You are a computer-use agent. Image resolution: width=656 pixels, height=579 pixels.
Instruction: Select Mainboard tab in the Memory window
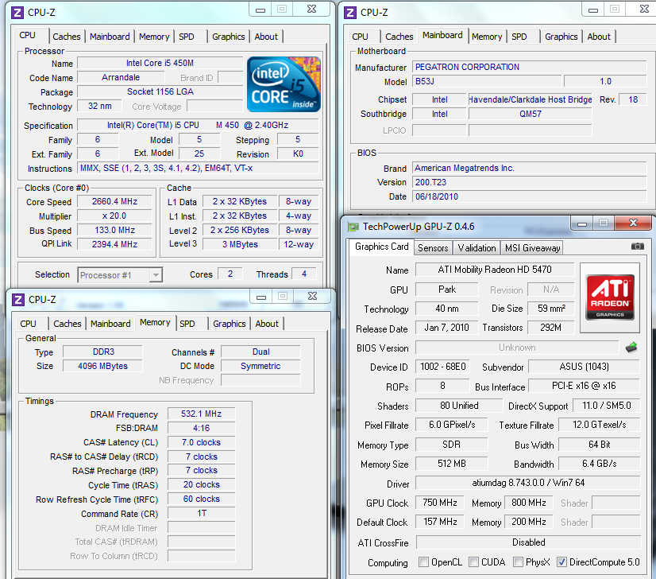(110, 324)
